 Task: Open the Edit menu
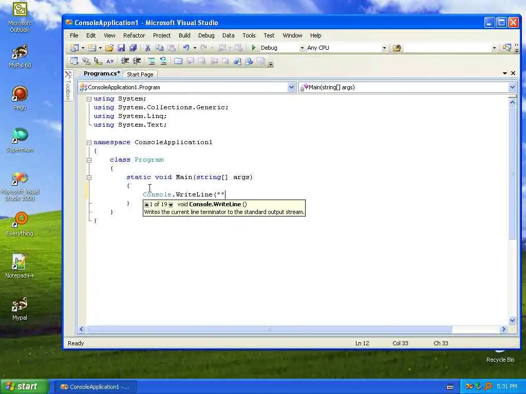coord(91,35)
